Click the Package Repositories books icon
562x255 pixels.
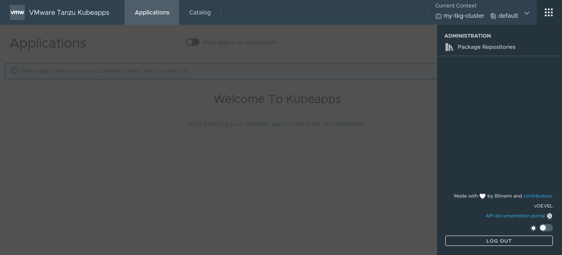tap(449, 47)
